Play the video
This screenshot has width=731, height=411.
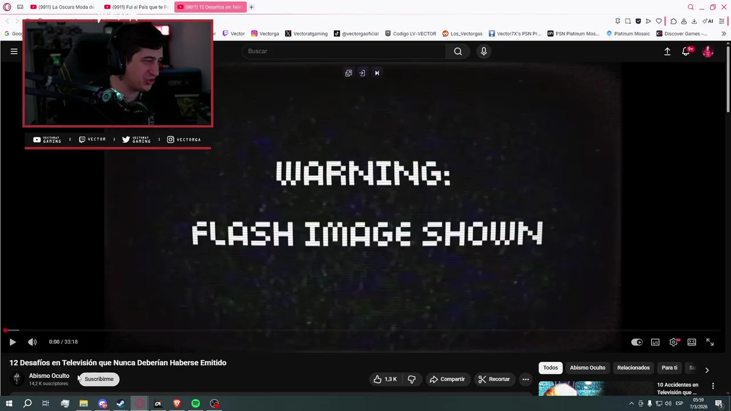pyautogui.click(x=12, y=342)
